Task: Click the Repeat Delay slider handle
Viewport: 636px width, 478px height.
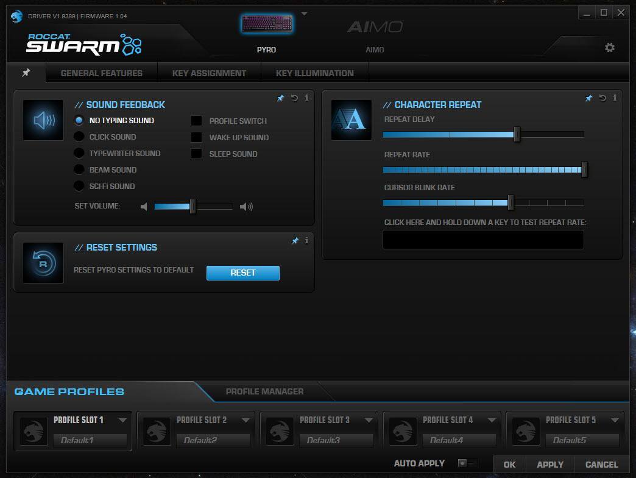Action: (517, 134)
